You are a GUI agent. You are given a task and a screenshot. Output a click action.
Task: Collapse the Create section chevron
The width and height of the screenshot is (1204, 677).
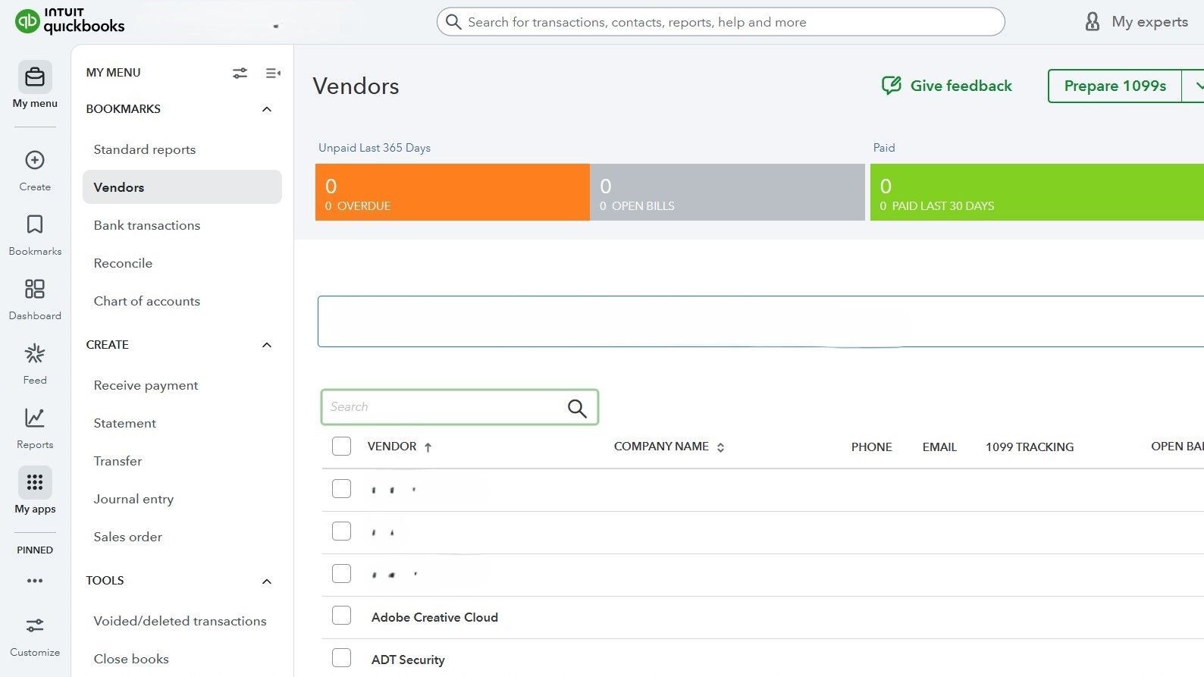[x=267, y=345]
